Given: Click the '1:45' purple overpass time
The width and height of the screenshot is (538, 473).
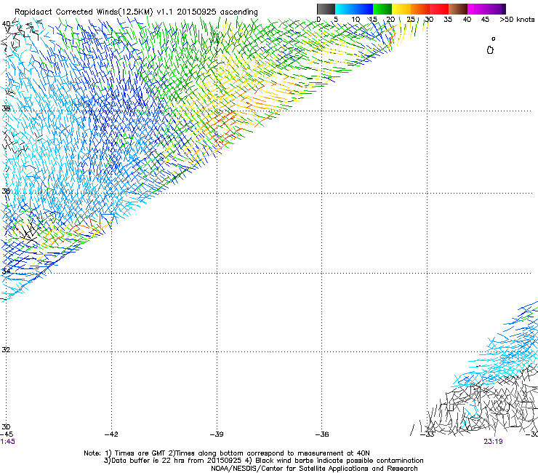Looking at the screenshot, I should [7, 442].
